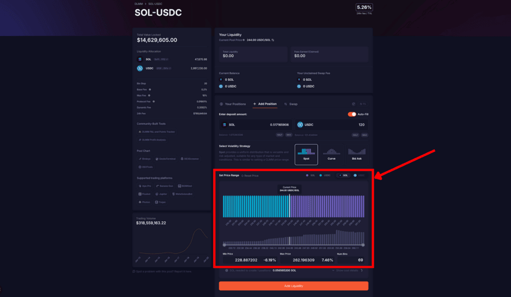This screenshot has width=511, height=297.
Task: Click the min price slider handle
Action: pyautogui.click(x=224, y=245)
